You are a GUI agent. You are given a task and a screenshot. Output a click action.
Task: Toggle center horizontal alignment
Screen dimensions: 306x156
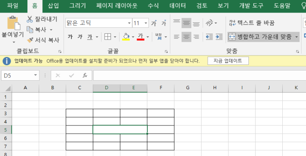[x=186, y=37]
